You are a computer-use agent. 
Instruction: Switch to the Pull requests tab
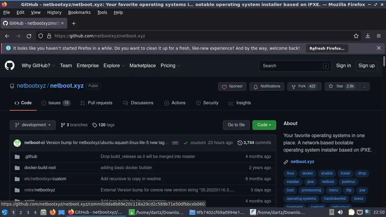click(96, 103)
